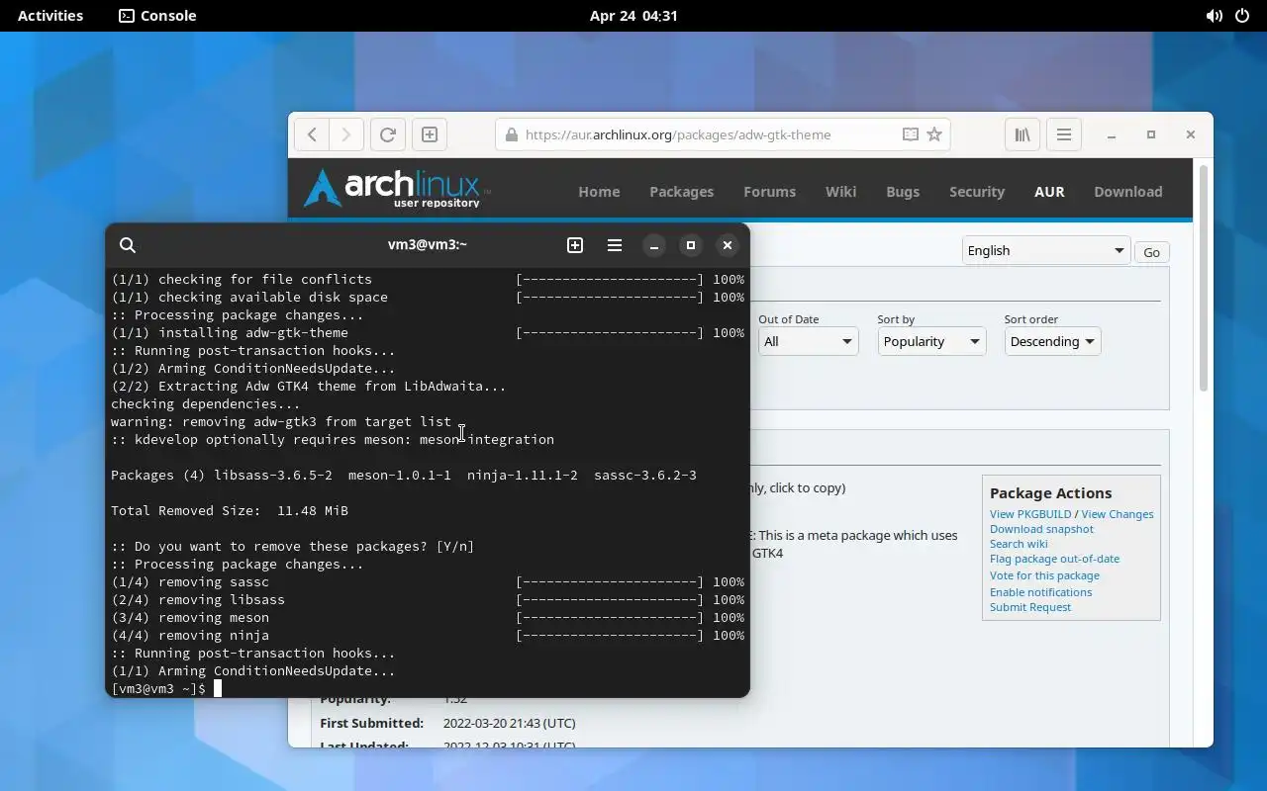
Task: Open the AUR navigation item
Action: [1049, 192]
